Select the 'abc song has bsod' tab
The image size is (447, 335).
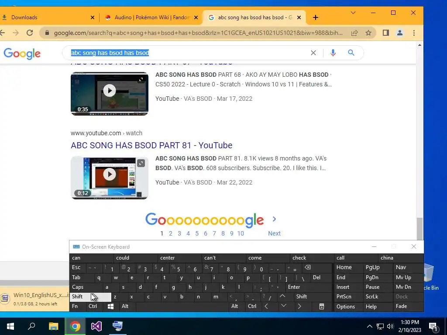[x=254, y=17]
